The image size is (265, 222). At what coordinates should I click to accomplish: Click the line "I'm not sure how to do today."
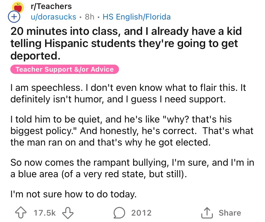click(74, 194)
